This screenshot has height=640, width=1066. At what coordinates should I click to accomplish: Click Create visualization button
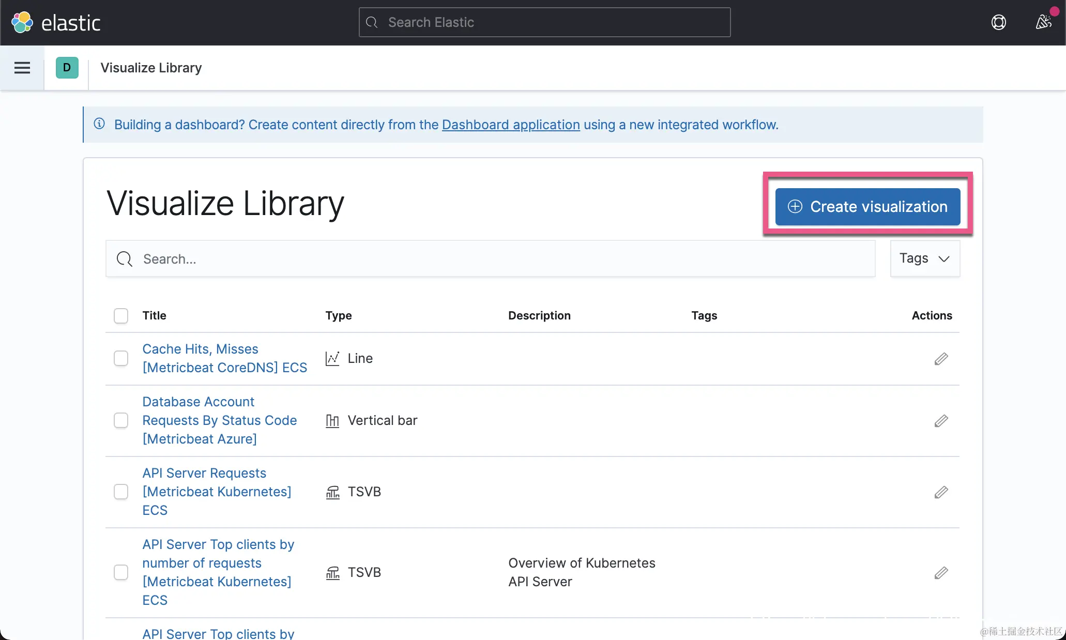[x=867, y=207]
